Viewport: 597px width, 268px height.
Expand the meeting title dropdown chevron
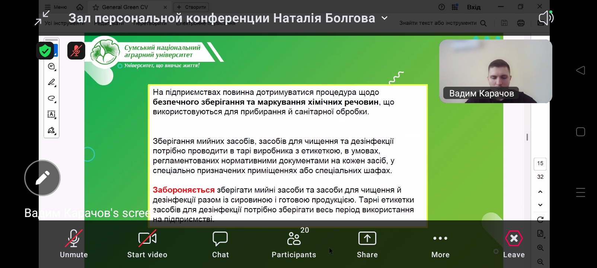[x=384, y=18]
